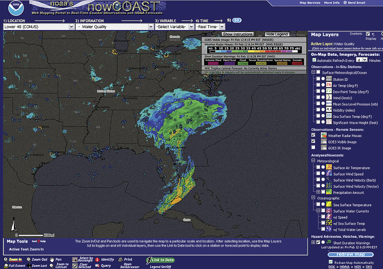Viewport: 383px width, 269px height.
Task: Follow the NOAA footer link
Action: (344, 267)
